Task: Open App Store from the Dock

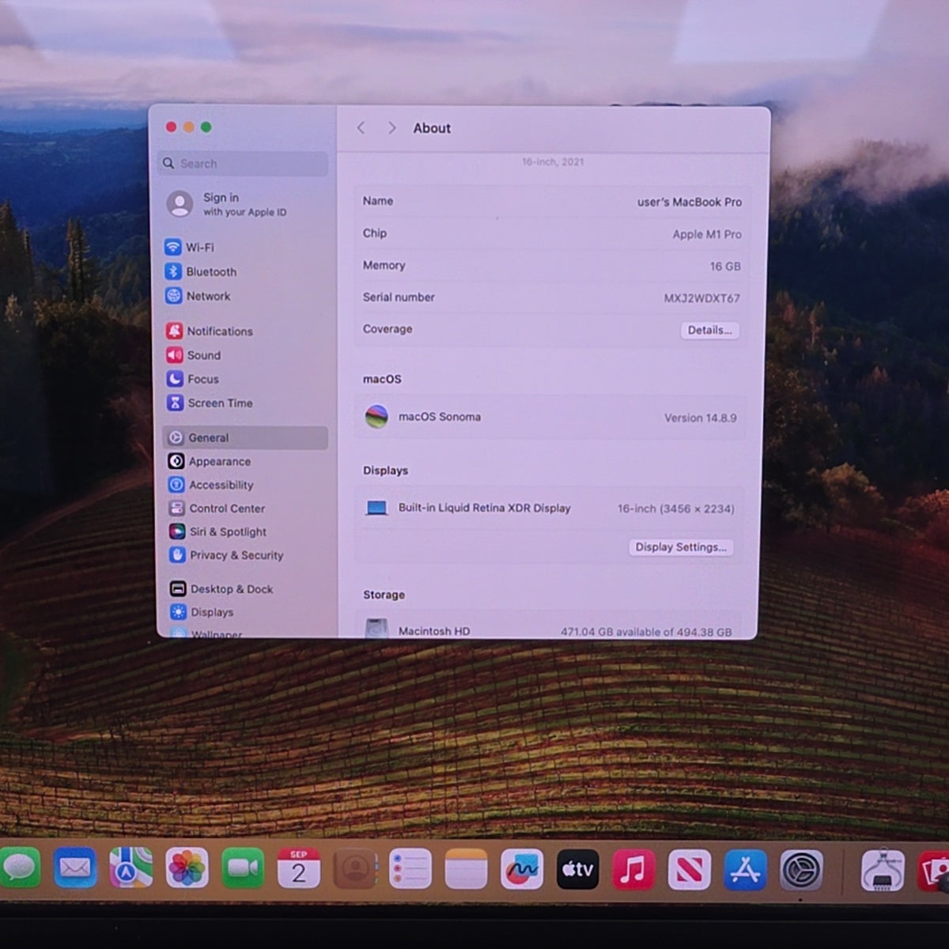Action: [745, 868]
